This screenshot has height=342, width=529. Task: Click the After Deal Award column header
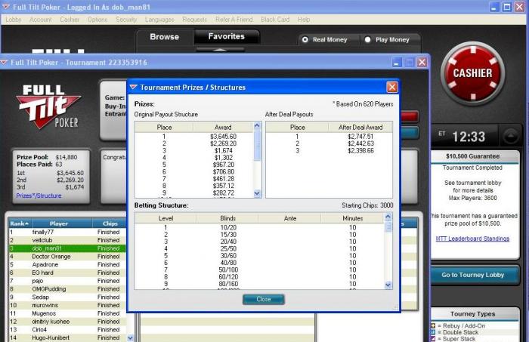(360, 128)
